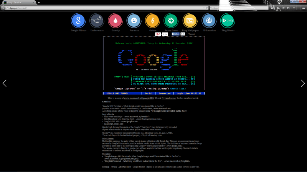Open the www.masswerk.at/termlib/ ingredient link
Screen dimensions: 307x172
click(137, 117)
